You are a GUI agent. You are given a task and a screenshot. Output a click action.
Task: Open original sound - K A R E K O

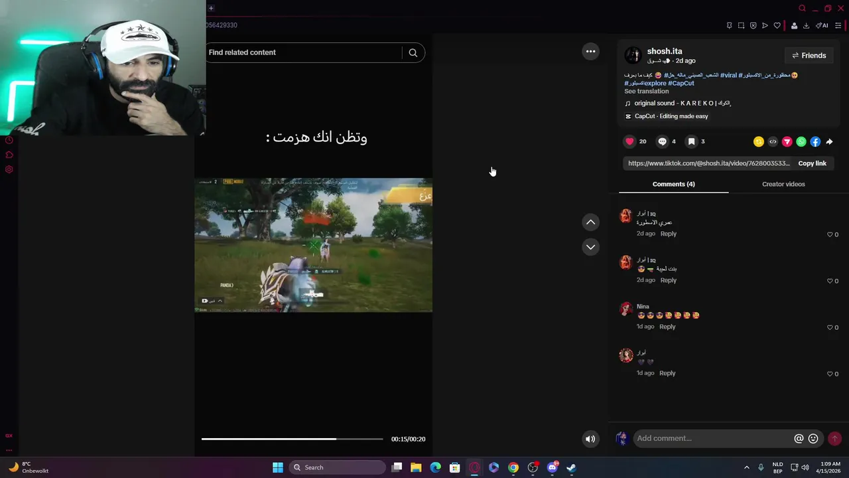[x=683, y=103]
